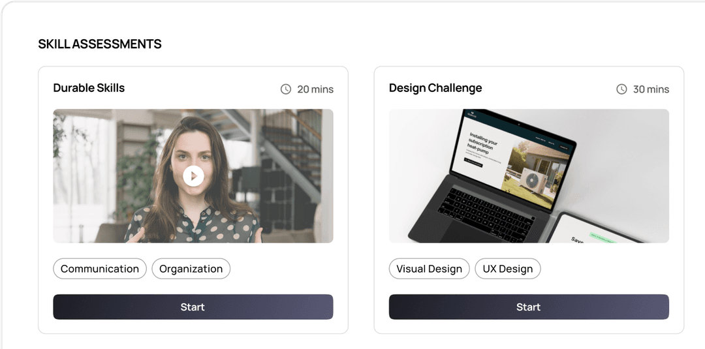The width and height of the screenshot is (705, 349).
Task: Select the Communication tag
Action: (100, 269)
